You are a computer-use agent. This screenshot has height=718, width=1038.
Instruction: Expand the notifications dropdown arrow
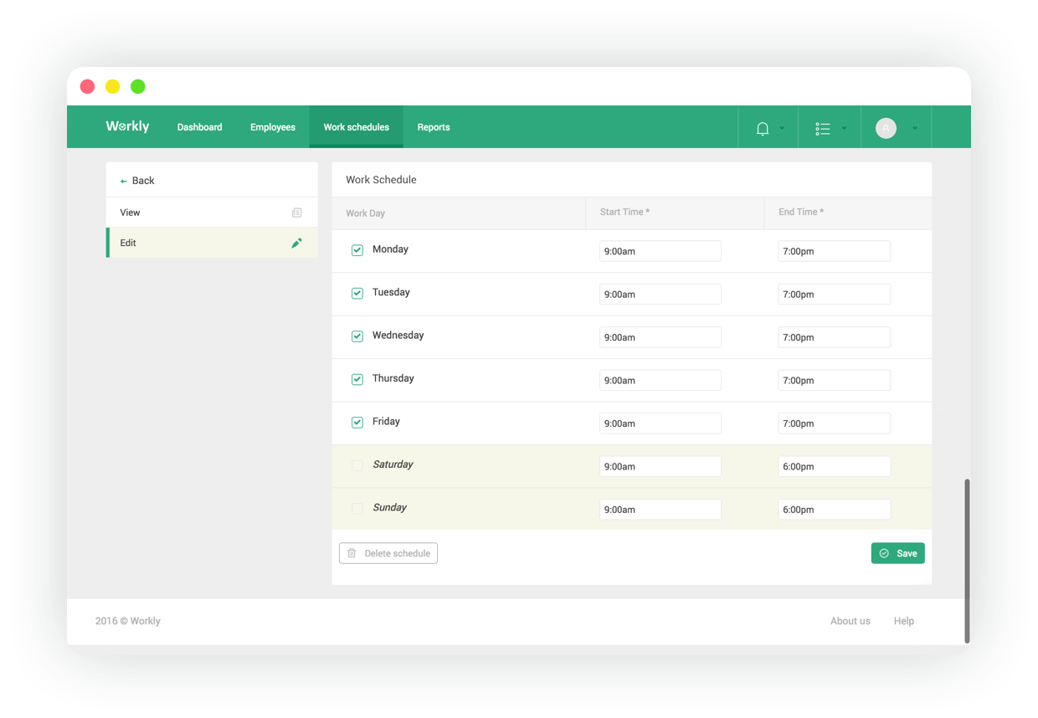(782, 128)
